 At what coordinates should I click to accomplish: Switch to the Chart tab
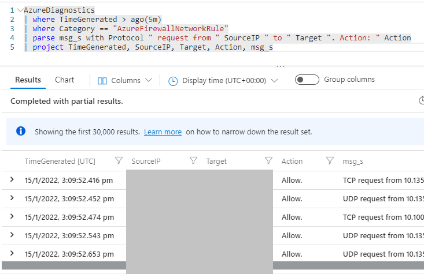[64, 80]
